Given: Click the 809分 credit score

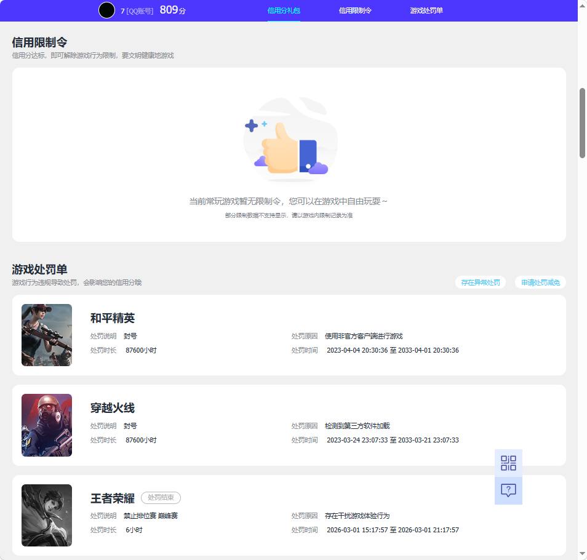Looking at the screenshot, I should point(172,10).
